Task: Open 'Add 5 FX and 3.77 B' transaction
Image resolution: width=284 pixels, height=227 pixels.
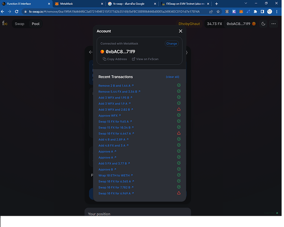Action: pos(114,163)
